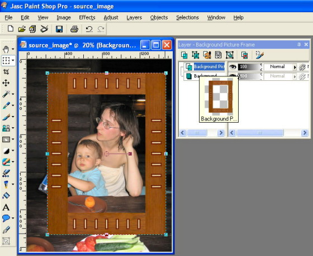Click right scroll arrow of layer names pane
313x256 pixels.
tap(221, 133)
